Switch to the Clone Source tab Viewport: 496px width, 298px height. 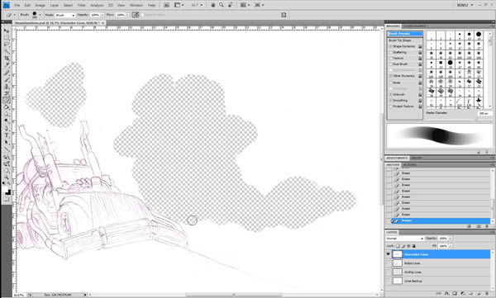tap(414, 26)
